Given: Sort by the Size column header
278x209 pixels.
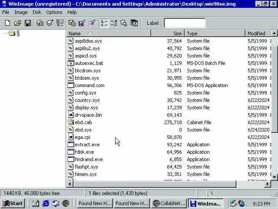Looking at the screenshot, I should pos(168,34).
